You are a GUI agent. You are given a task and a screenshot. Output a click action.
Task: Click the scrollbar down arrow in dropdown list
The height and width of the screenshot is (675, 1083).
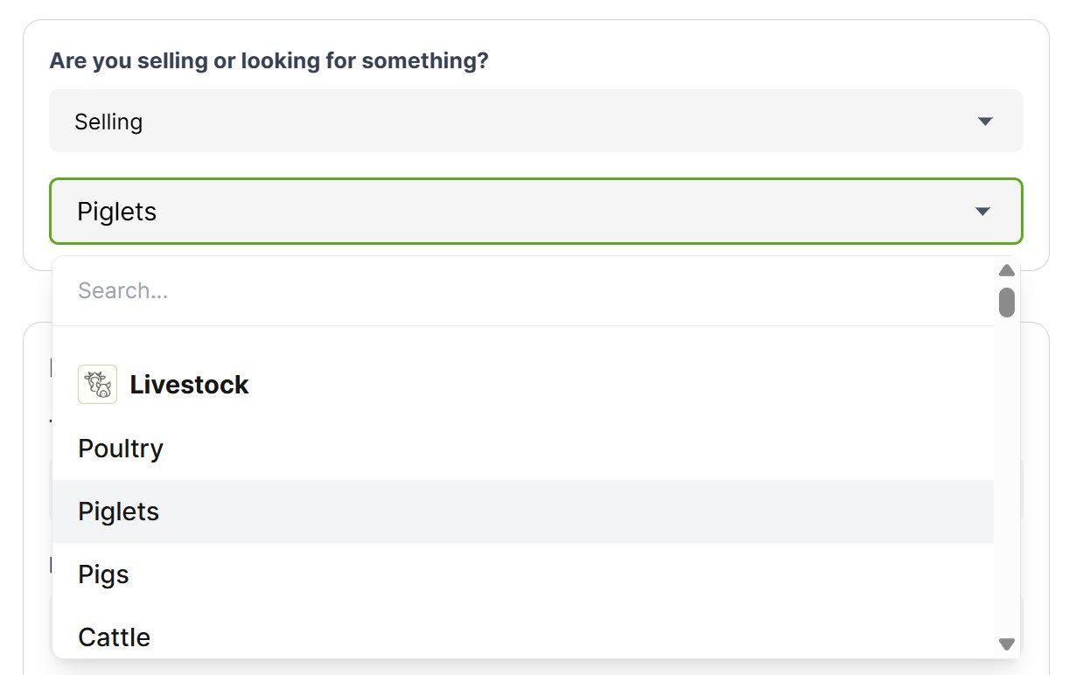pos(1007,644)
